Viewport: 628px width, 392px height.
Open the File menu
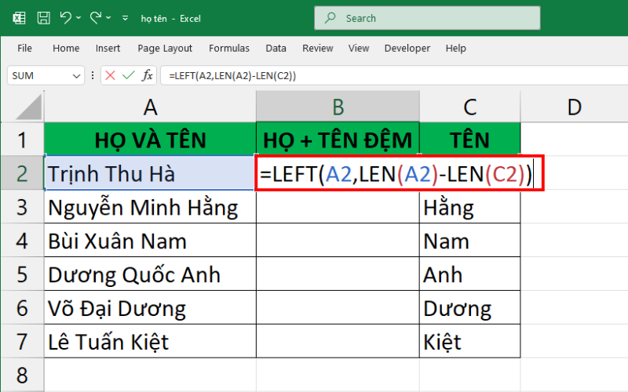pos(24,49)
